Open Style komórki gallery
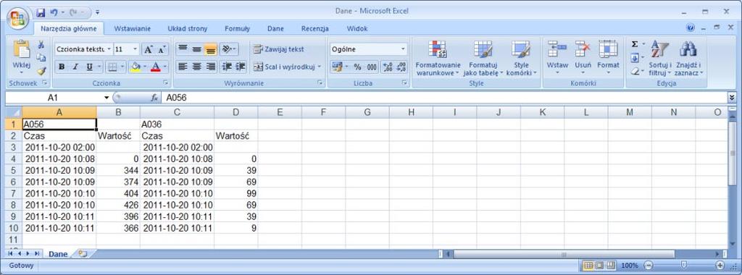 [522, 58]
